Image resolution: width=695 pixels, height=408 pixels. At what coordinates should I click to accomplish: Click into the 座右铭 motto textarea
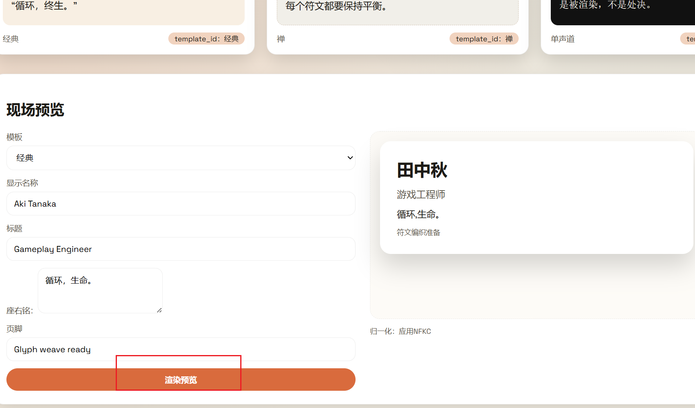click(x=100, y=290)
